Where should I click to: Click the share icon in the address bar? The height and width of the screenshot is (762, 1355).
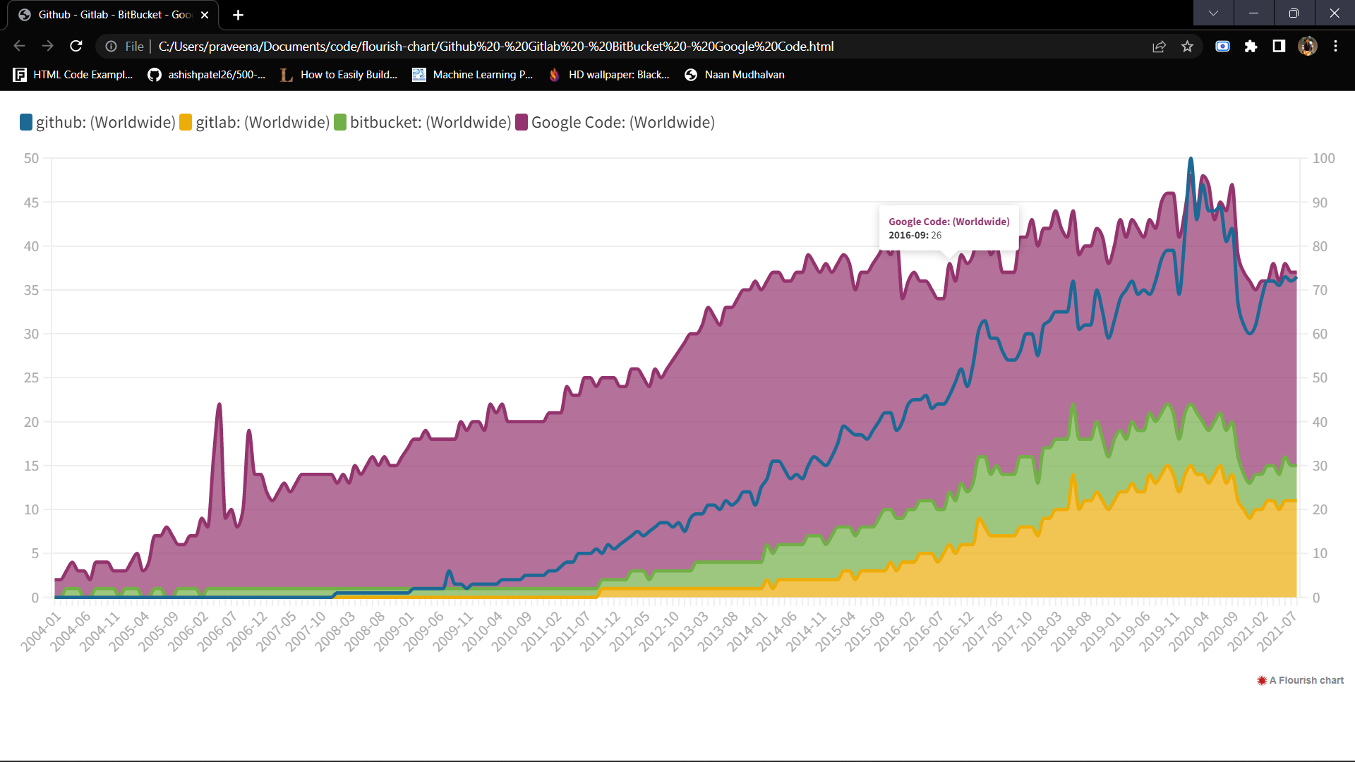(x=1159, y=46)
